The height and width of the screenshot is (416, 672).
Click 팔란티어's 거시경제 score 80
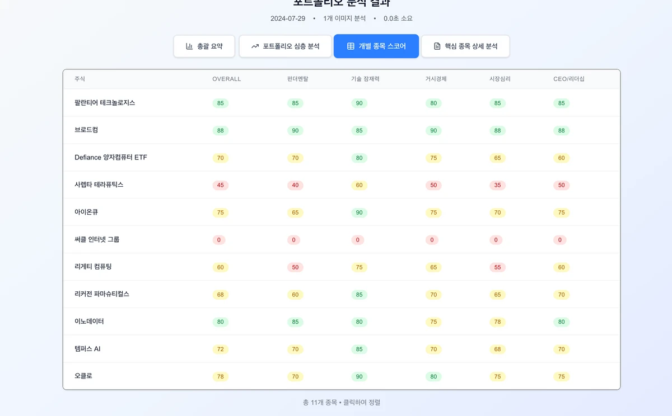[x=433, y=103]
